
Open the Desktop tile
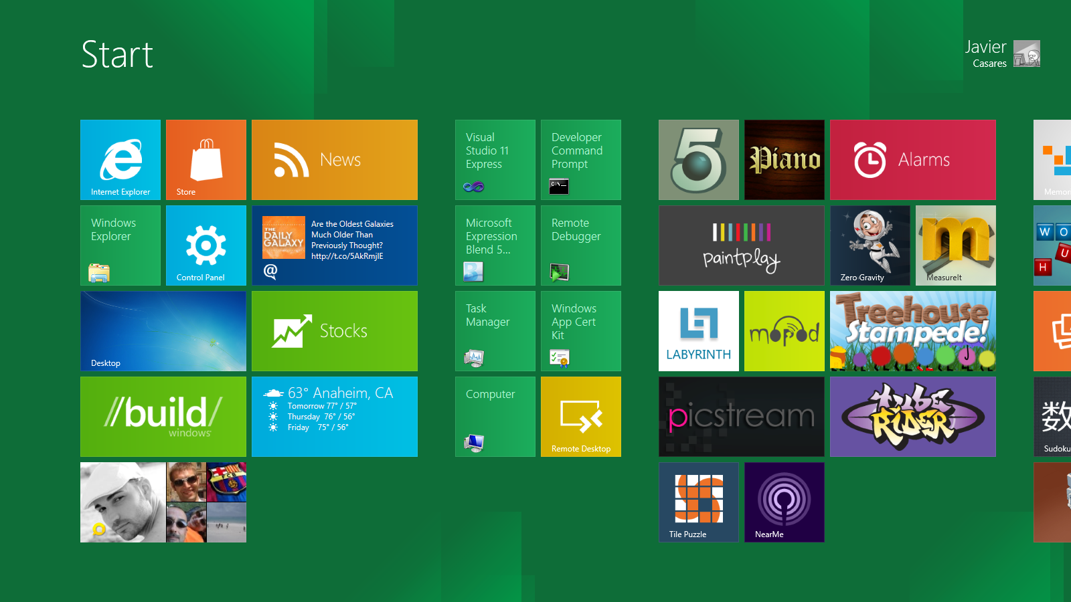point(163,331)
